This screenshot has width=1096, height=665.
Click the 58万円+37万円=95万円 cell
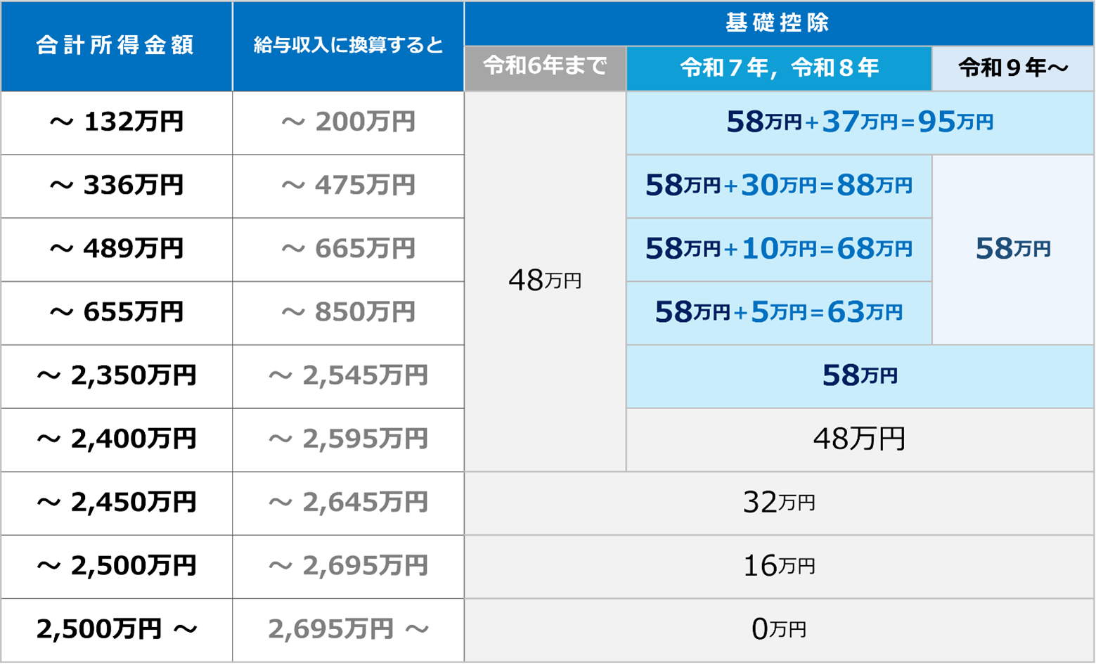pos(860,123)
